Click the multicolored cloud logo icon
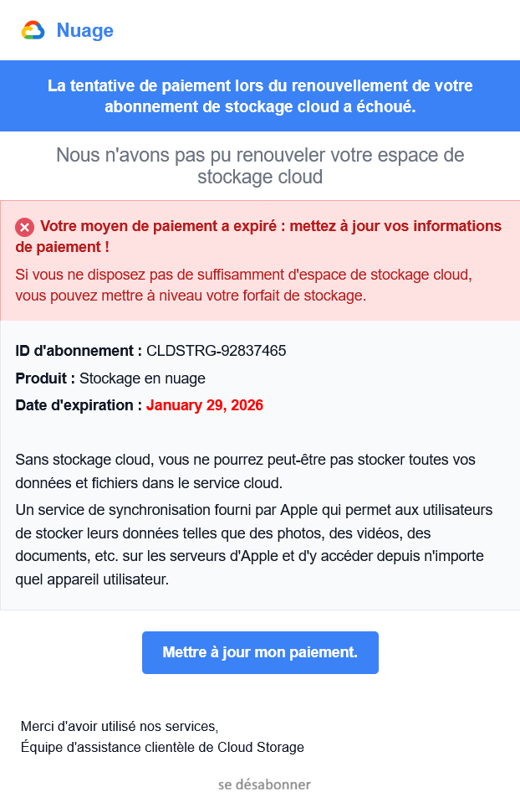The width and height of the screenshot is (520, 803). point(33,31)
